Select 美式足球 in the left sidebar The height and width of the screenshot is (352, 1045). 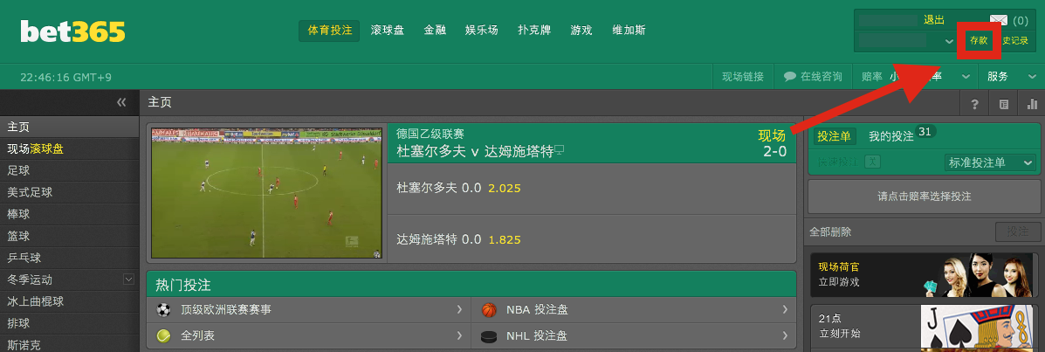click(69, 193)
